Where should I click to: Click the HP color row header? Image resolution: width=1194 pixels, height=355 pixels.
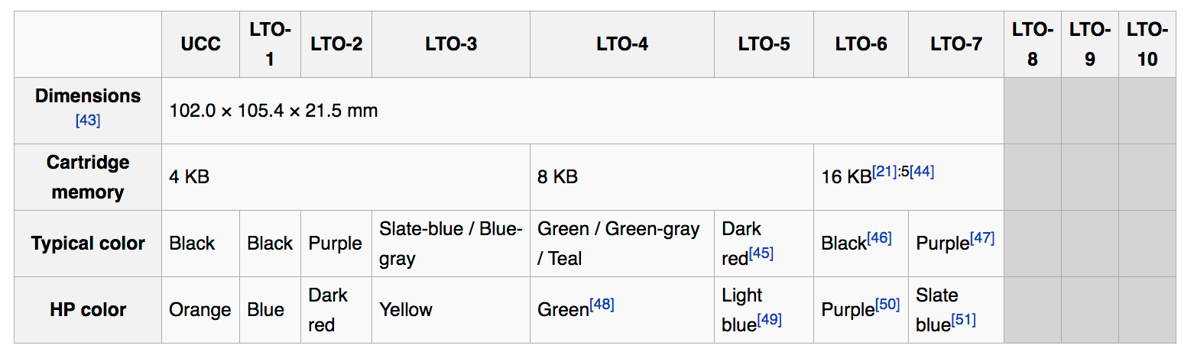[88, 310]
